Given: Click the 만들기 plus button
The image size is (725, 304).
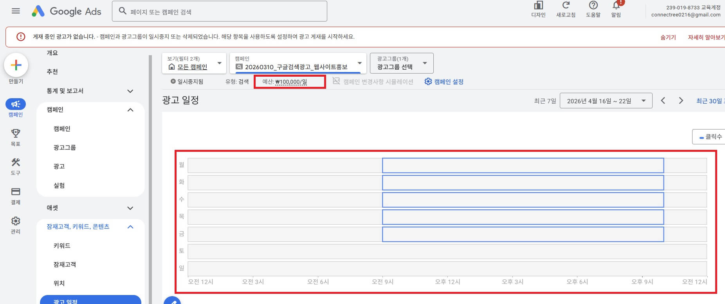Looking at the screenshot, I should pos(16,65).
